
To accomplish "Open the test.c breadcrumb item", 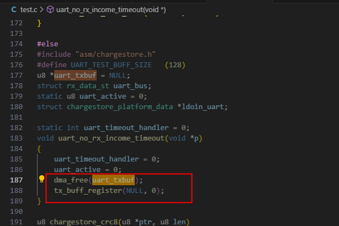I will (29, 9).
